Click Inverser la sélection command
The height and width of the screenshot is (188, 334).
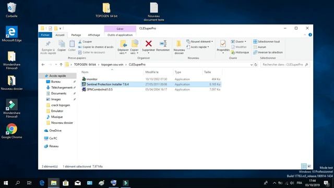pyautogui.click(x=268, y=52)
